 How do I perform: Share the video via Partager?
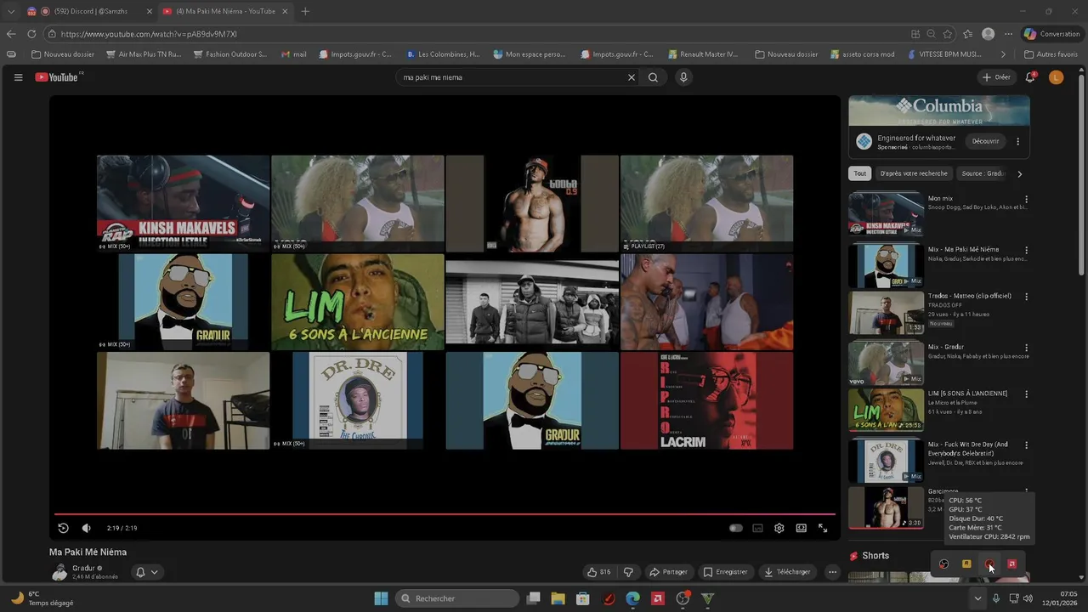click(x=668, y=572)
